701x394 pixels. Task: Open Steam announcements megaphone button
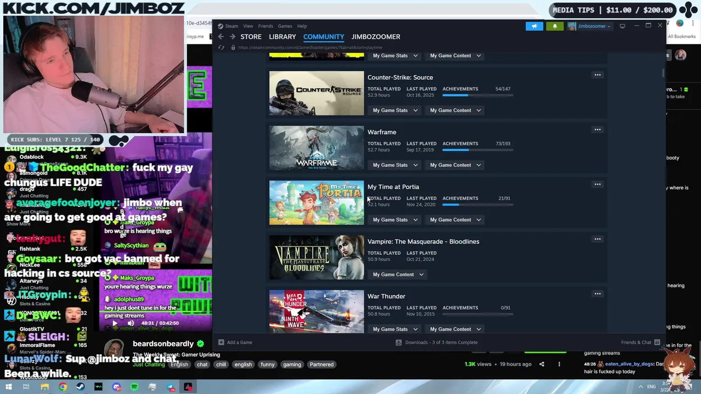pos(535,26)
